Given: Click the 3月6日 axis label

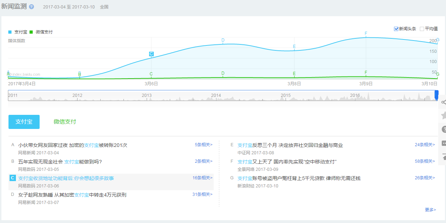Looking at the screenshot, I should [151, 84].
